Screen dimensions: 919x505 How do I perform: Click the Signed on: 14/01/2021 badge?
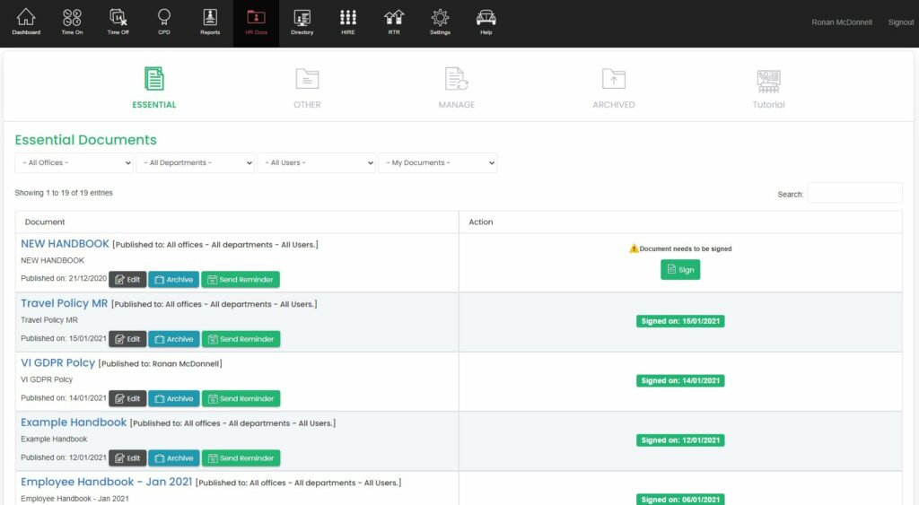680,381
